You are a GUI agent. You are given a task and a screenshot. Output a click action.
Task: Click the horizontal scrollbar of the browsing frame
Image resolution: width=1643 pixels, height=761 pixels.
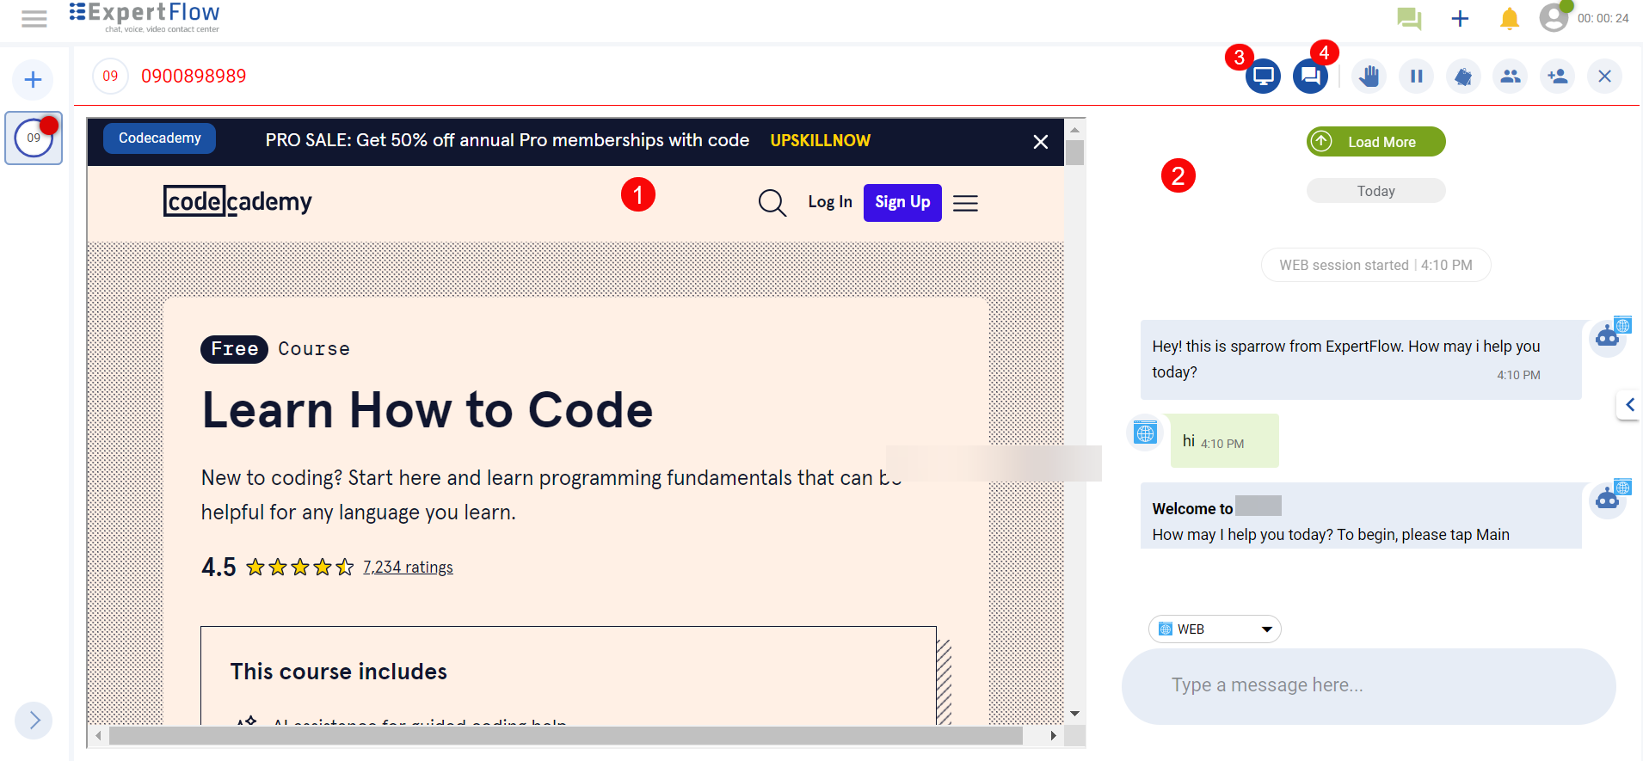[565, 736]
